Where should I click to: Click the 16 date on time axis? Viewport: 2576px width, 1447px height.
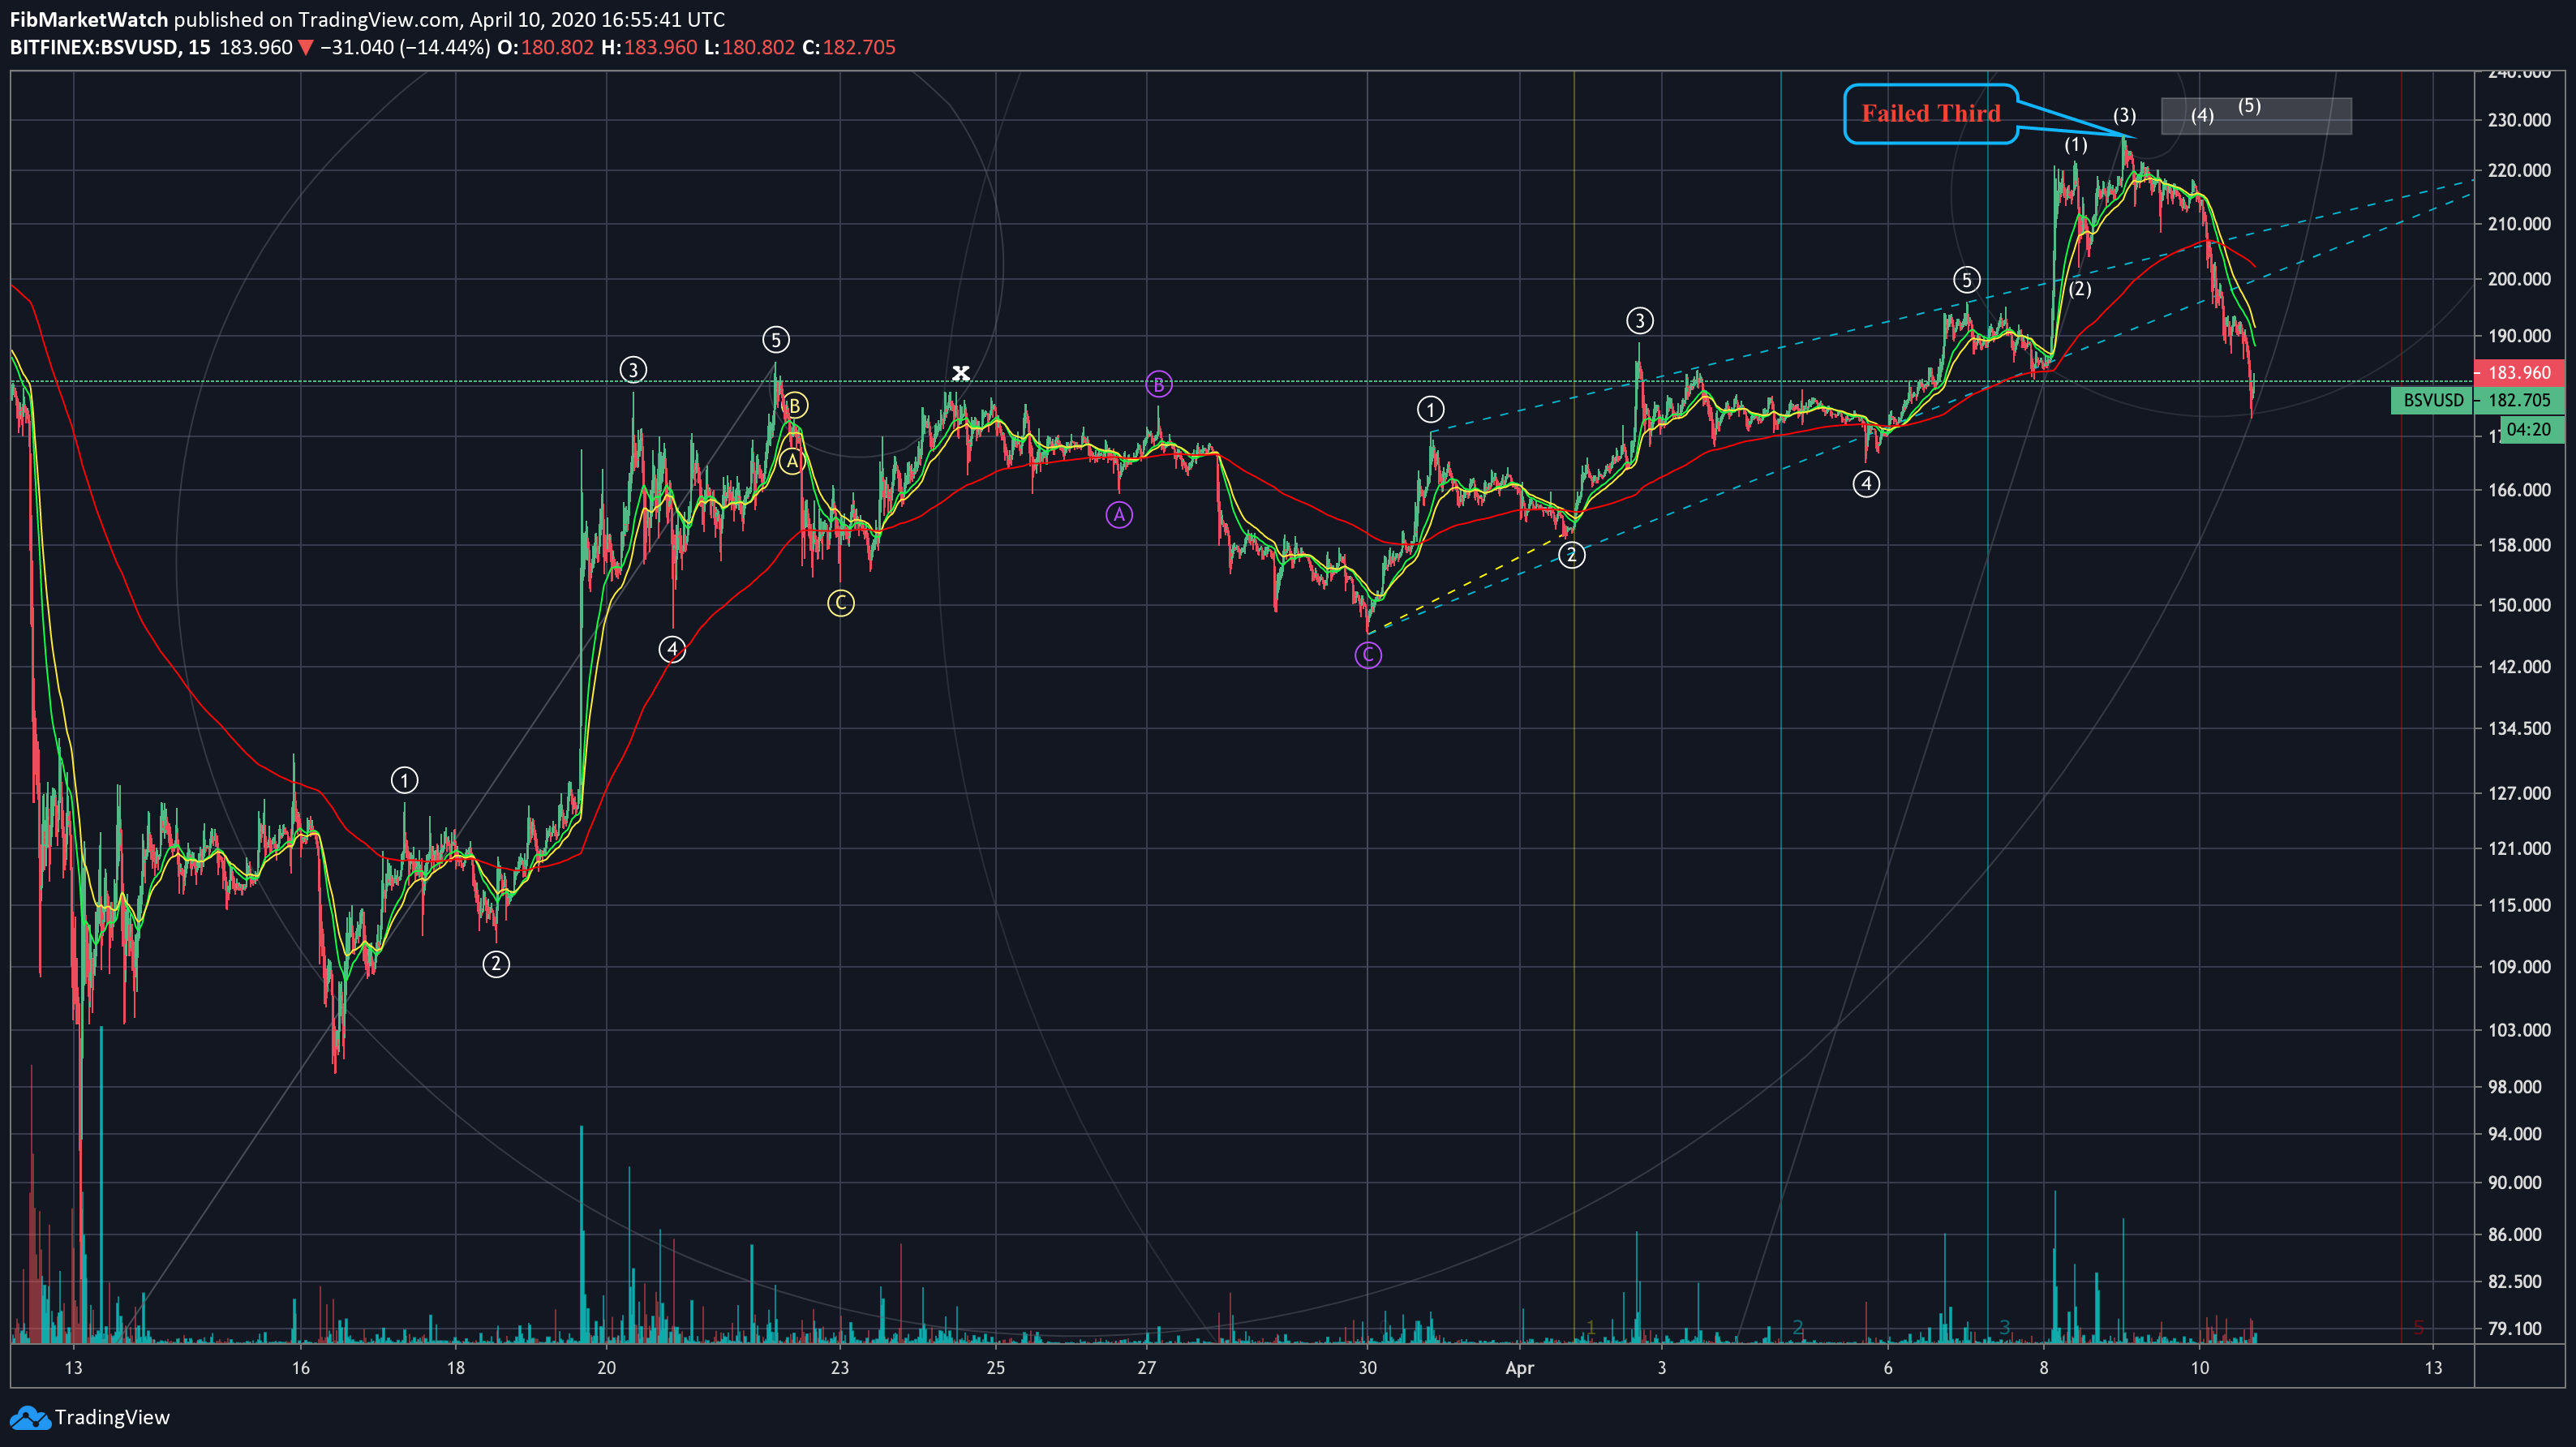point(300,1368)
